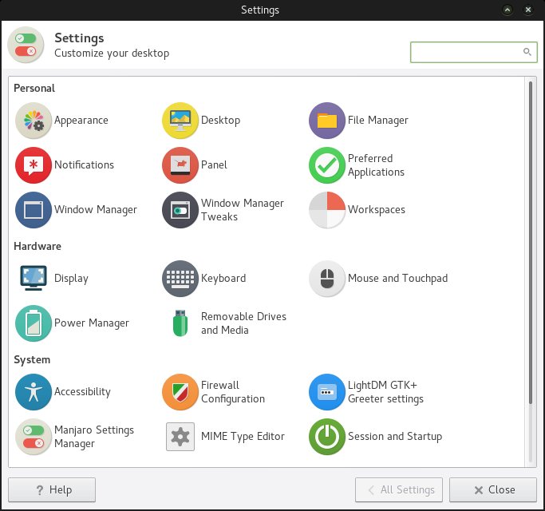Select Preferred Applications green checkmark icon

pos(327,165)
